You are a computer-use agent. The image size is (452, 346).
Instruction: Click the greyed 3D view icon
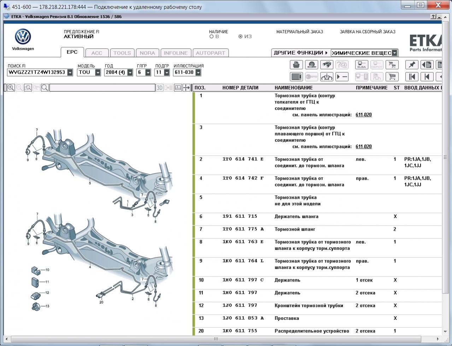click(160, 88)
